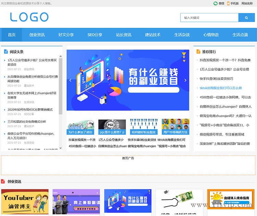Go to 首页 in the navigation bar
257x216 pixels.
12,35
